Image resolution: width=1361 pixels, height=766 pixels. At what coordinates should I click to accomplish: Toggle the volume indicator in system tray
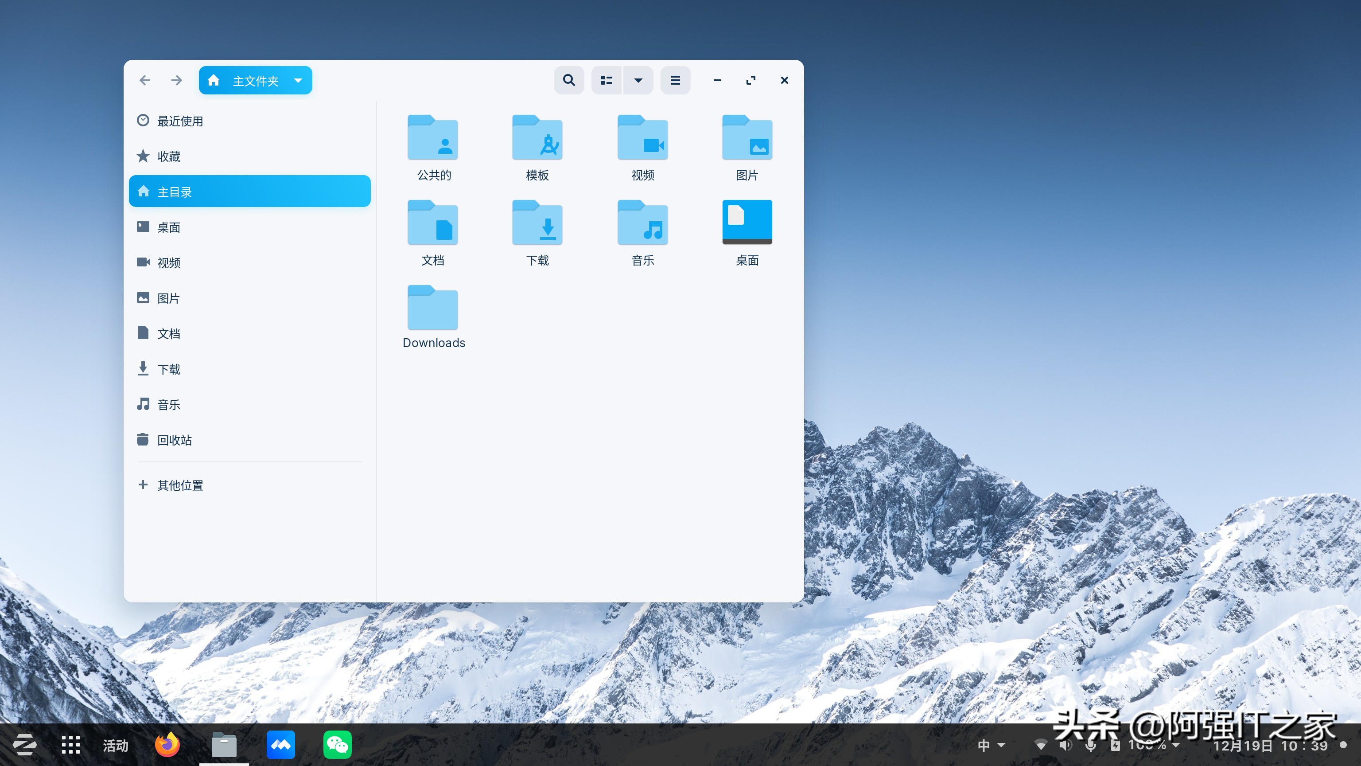[x=1065, y=744]
